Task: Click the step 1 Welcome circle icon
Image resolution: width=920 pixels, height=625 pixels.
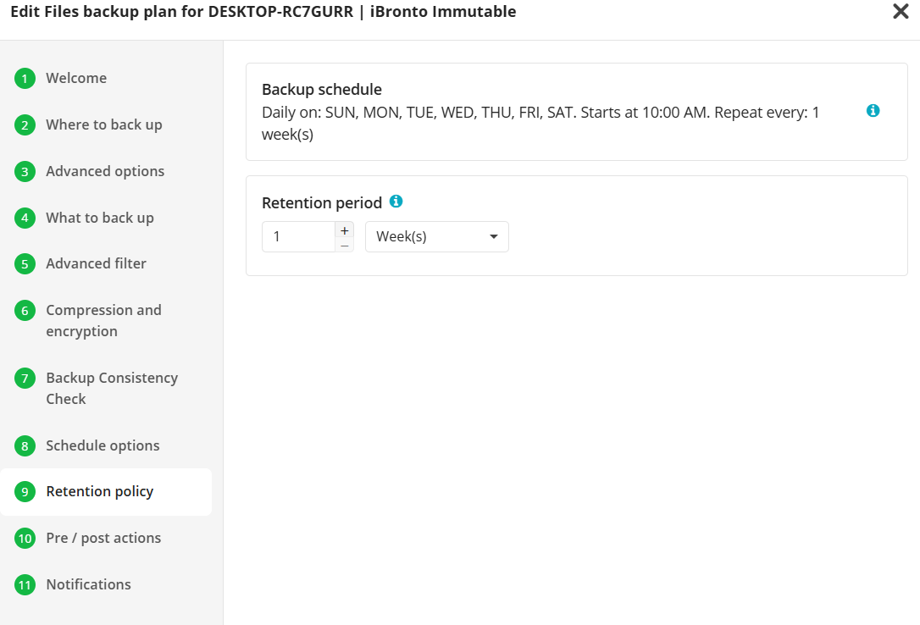Action: click(25, 79)
